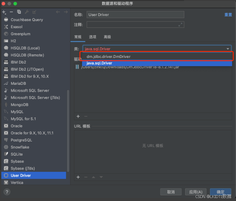Select the User Driver entry

(x=34, y=175)
